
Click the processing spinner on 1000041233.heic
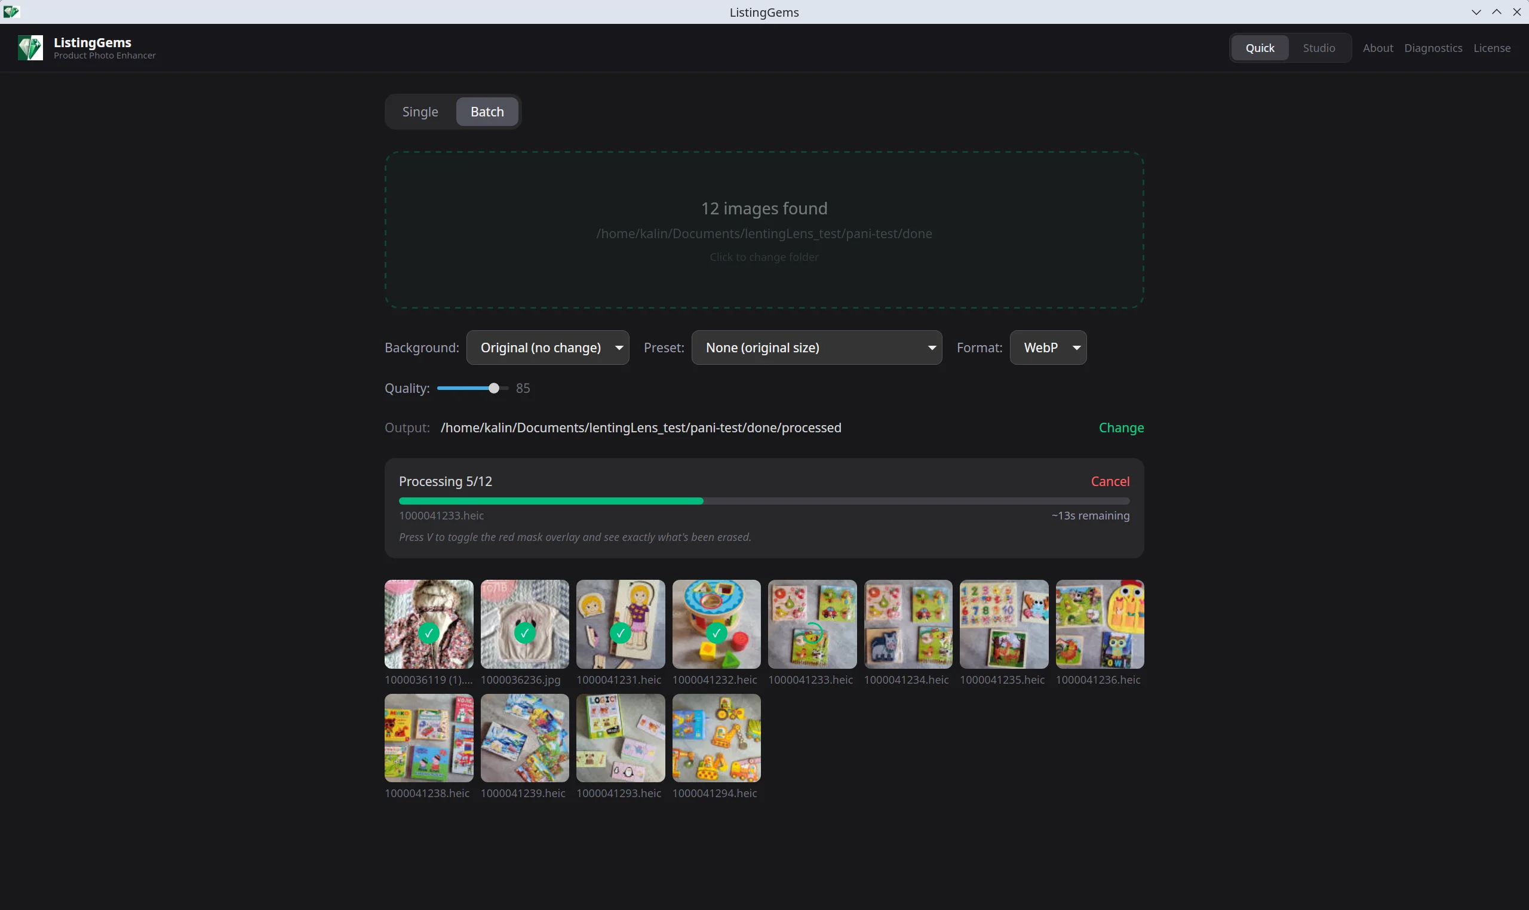tap(812, 632)
